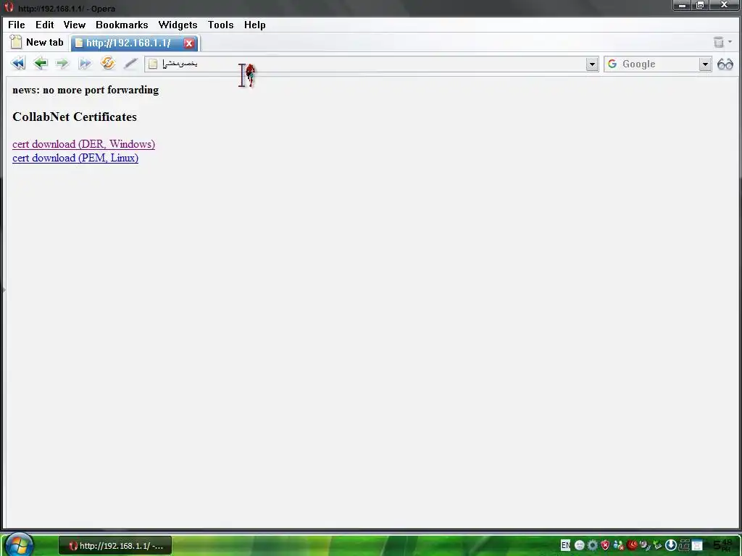The image size is (742, 556).
Task: Open the Edit menu
Action: 44,25
